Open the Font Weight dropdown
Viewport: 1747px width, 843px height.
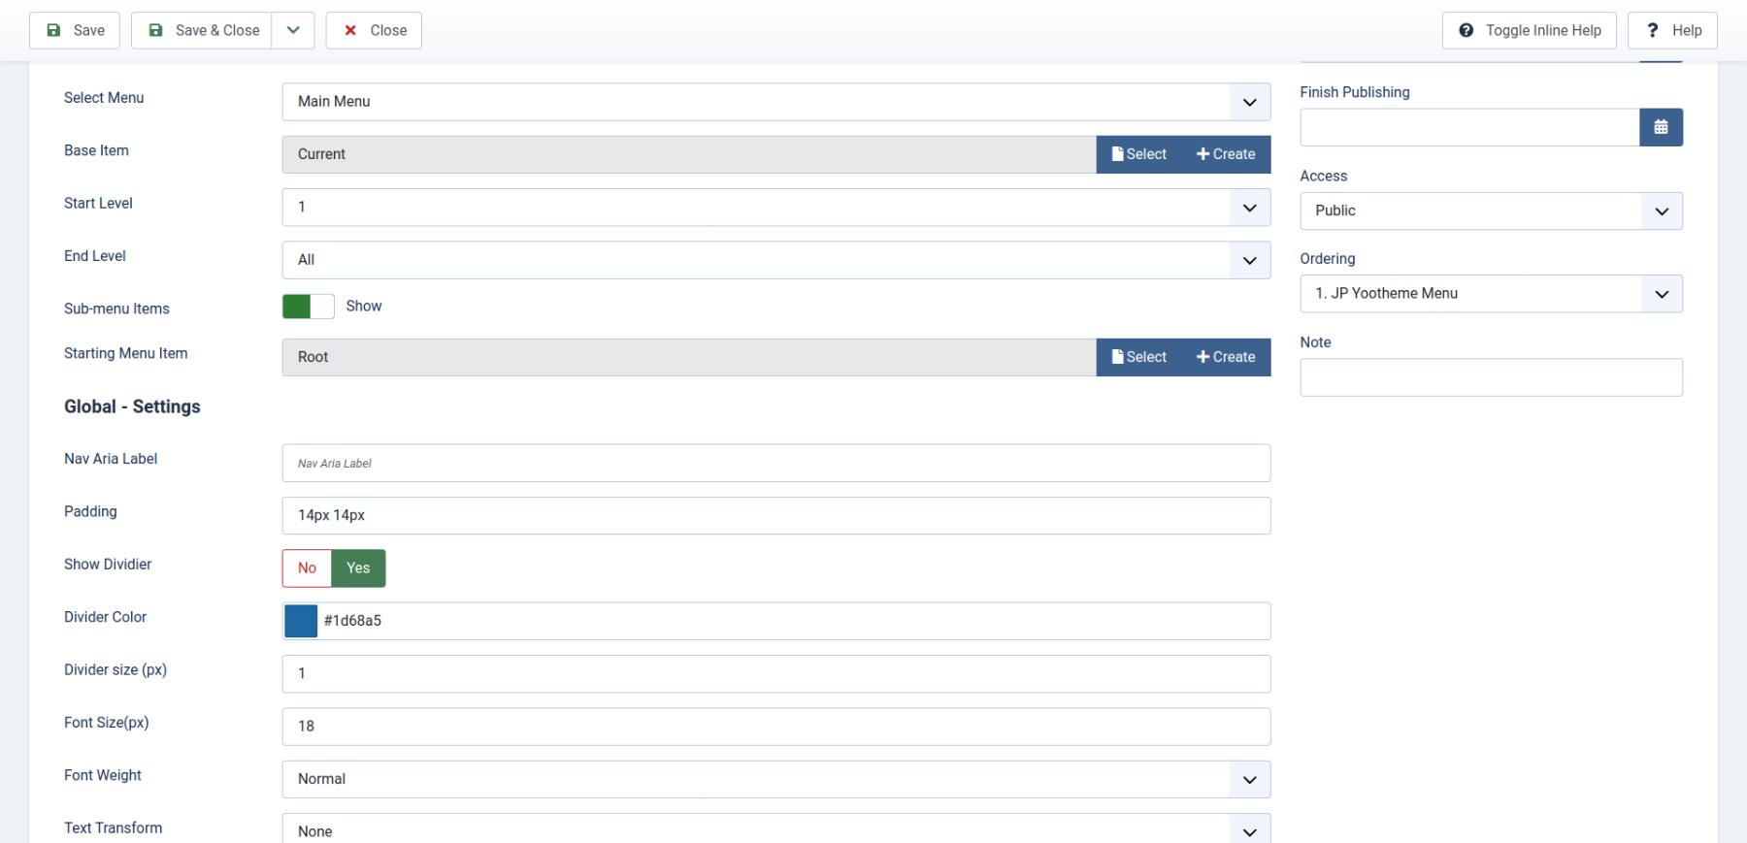(x=775, y=779)
